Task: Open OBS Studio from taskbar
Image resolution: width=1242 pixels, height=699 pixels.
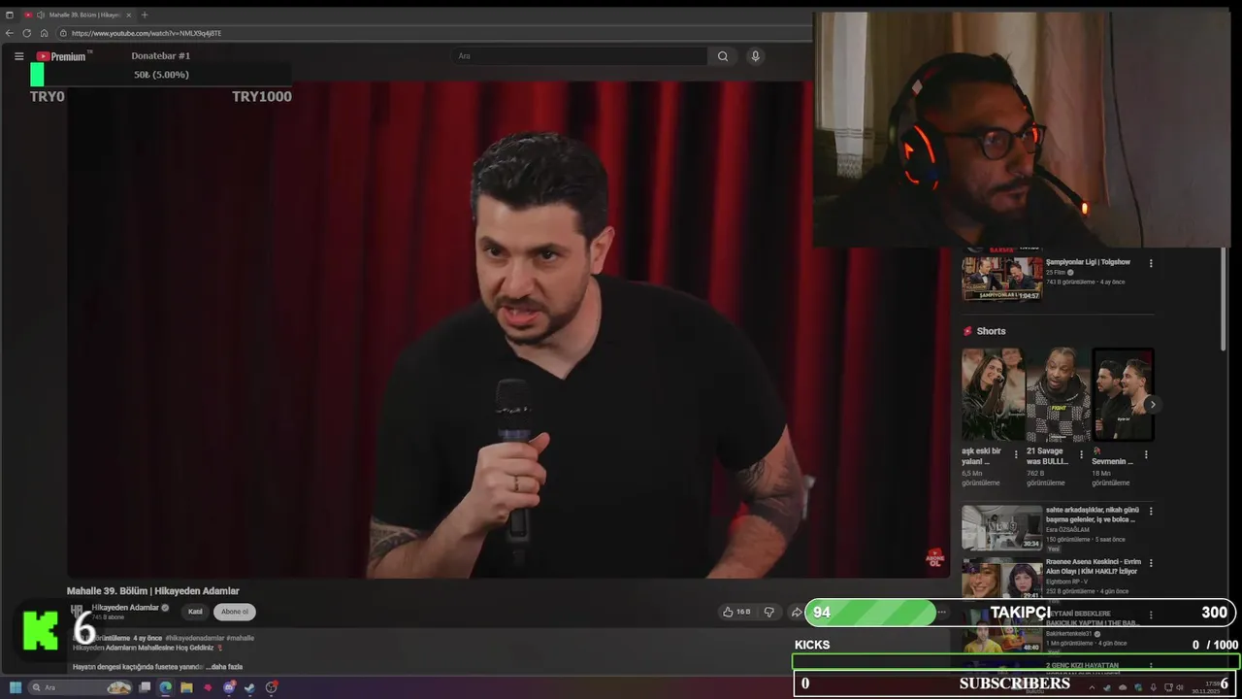Action: (x=272, y=687)
